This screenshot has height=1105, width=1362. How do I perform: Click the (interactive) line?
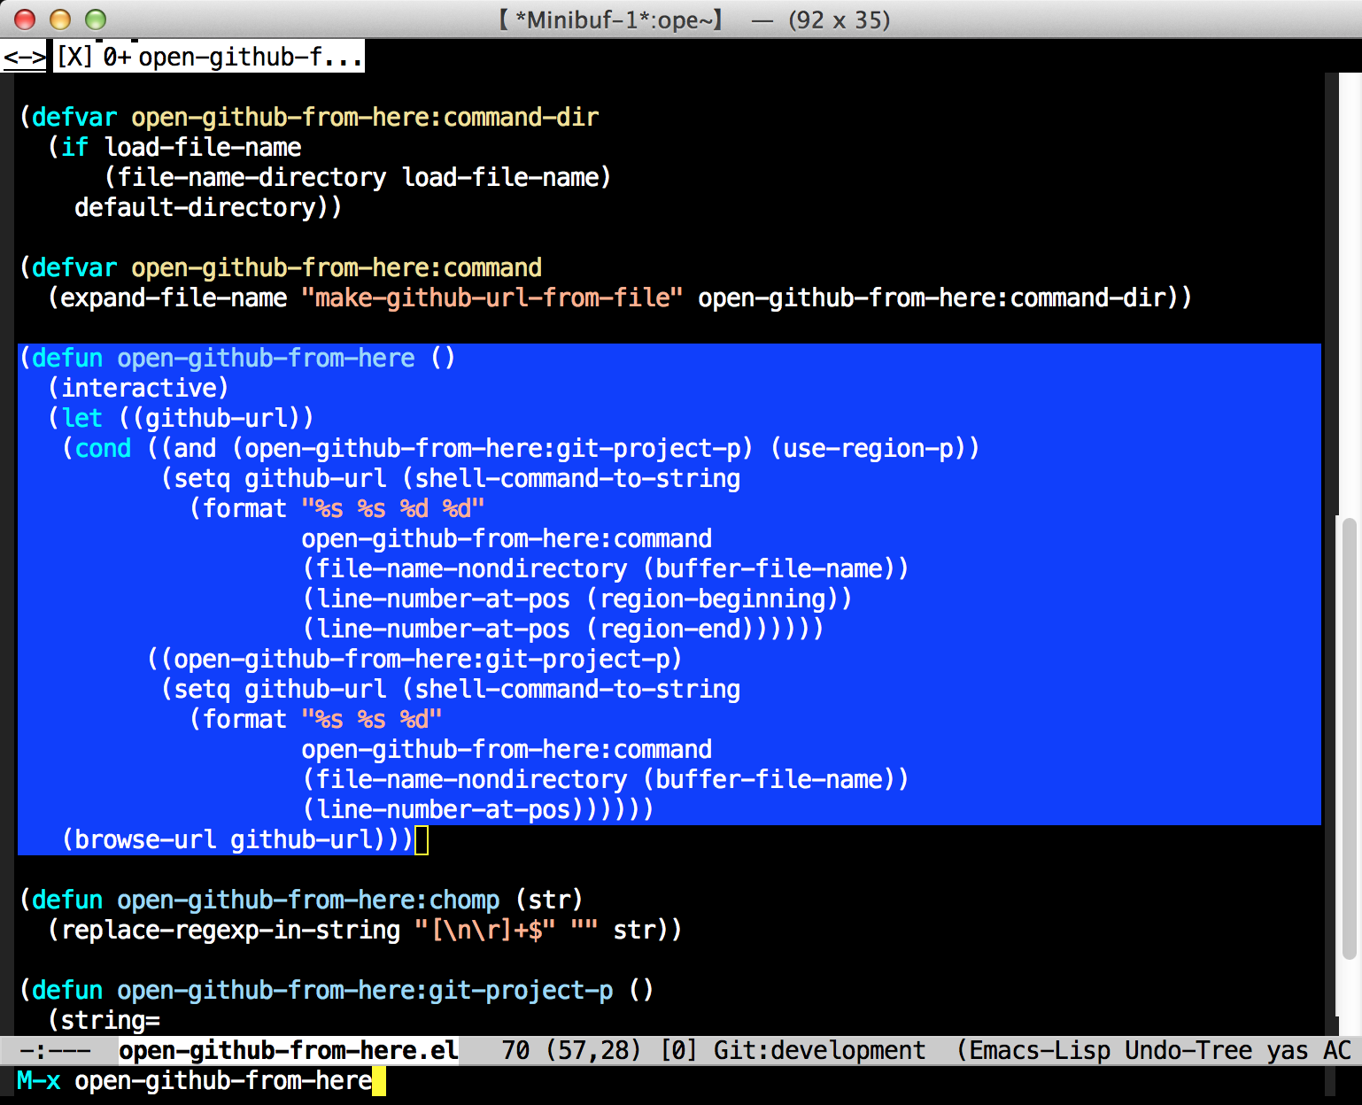coord(138,388)
